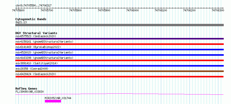Click ruler position 74705600

[x=18, y=10]
